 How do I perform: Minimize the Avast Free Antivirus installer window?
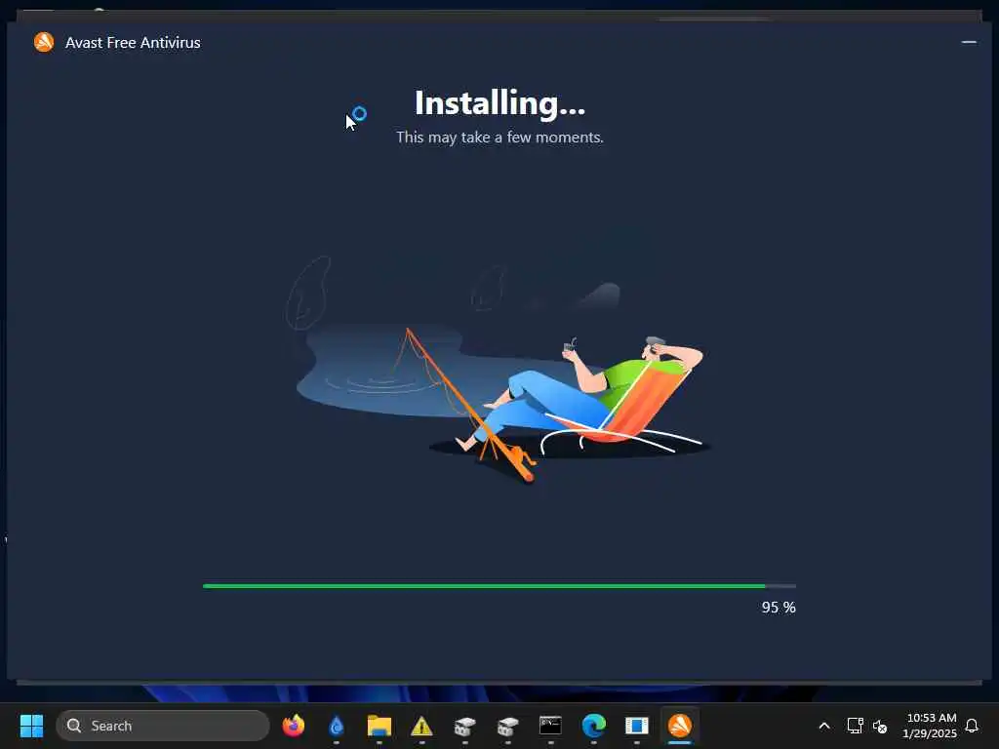click(x=969, y=42)
